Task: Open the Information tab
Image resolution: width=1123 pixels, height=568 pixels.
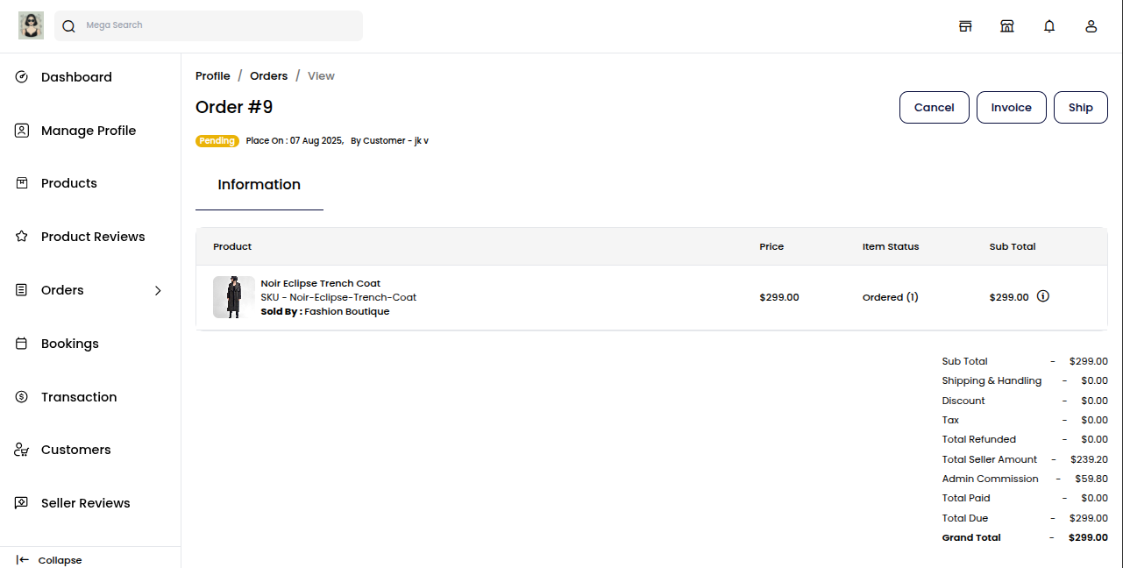Action: tap(259, 185)
